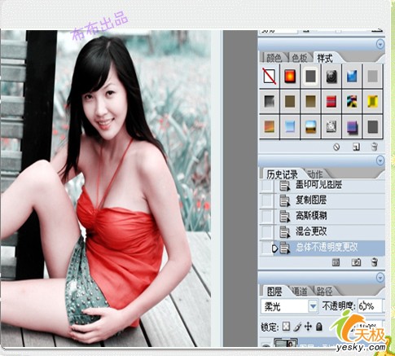Switch to the 色板 tab
Screen dimensions: 395x356
(x=299, y=58)
